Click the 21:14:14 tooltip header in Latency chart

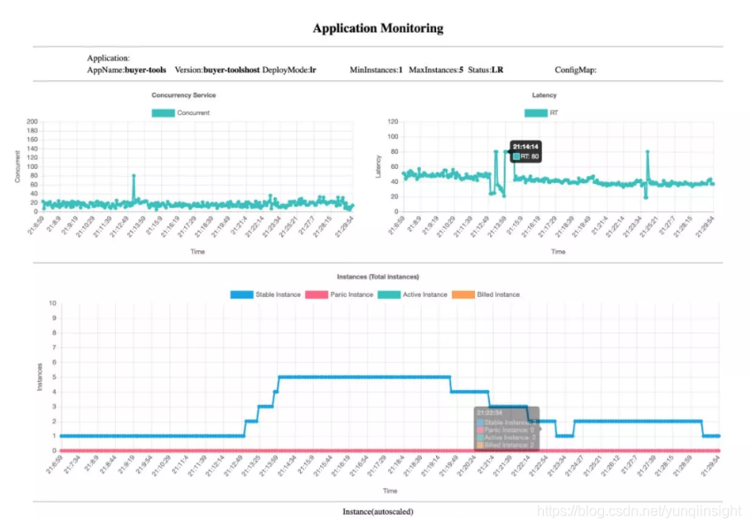point(525,147)
